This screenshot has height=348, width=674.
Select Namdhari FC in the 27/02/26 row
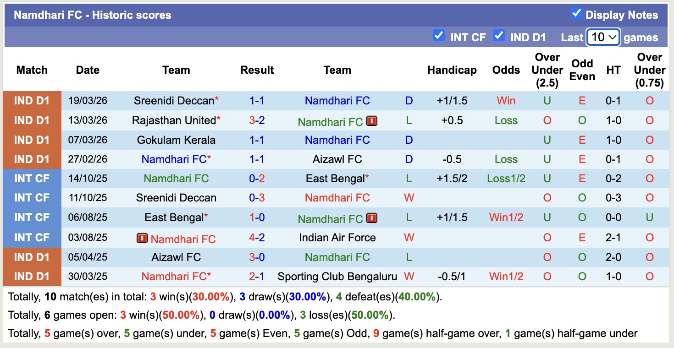tap(173, 159)
